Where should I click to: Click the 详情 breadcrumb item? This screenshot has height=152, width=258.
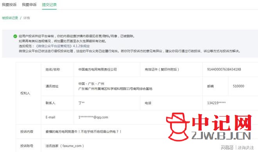pyautogui.click(x=27, y=18)
